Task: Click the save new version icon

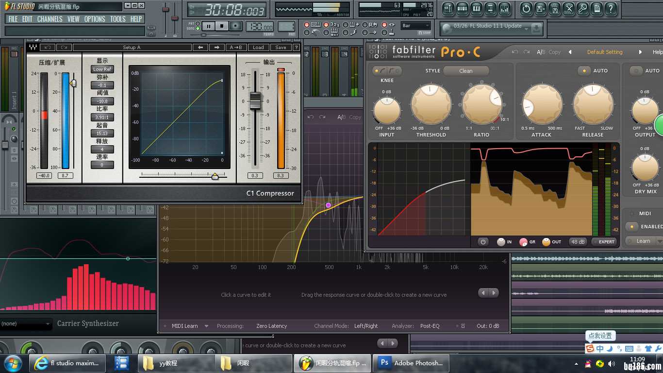Action: coord(540,9)
